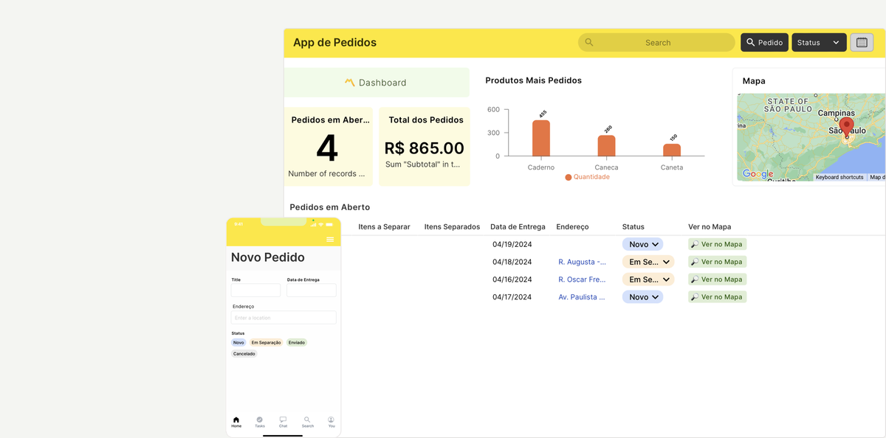This screenshot has width=886, height=438.
Task: Click the magnifying glass in the Search bar
Action: (589, 42)
